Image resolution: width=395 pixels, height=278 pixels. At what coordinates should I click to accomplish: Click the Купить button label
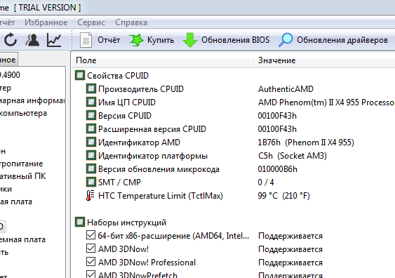click(x=161, y=40)
